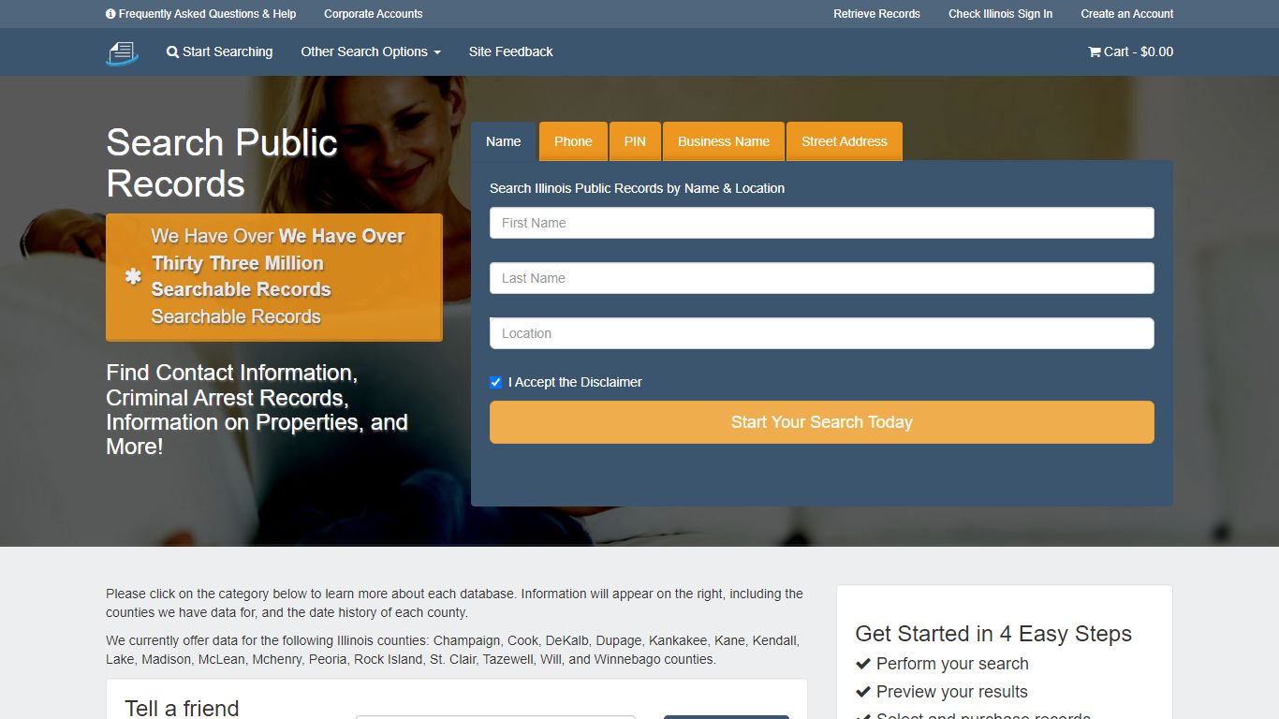Image resolution: width=1279 pixels, height=719 pixels.
Task: Click the Get Started in 4 Easy Steps heading
Action: [x=993, y=634]
